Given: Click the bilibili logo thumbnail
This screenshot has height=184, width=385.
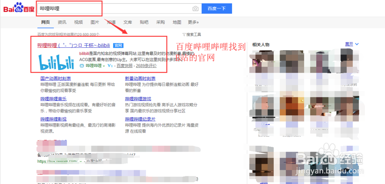Looking at the screenshot, I should [x=56, y=62].
